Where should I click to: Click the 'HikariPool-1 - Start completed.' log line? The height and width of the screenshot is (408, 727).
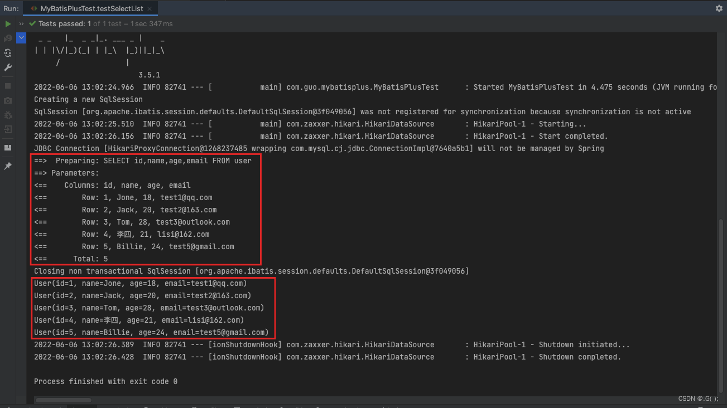tap(320, 136)
